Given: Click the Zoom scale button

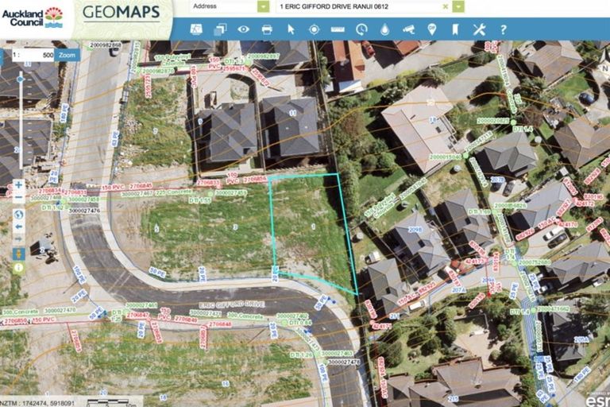Looking at the screenshot, I should point(68,56).
